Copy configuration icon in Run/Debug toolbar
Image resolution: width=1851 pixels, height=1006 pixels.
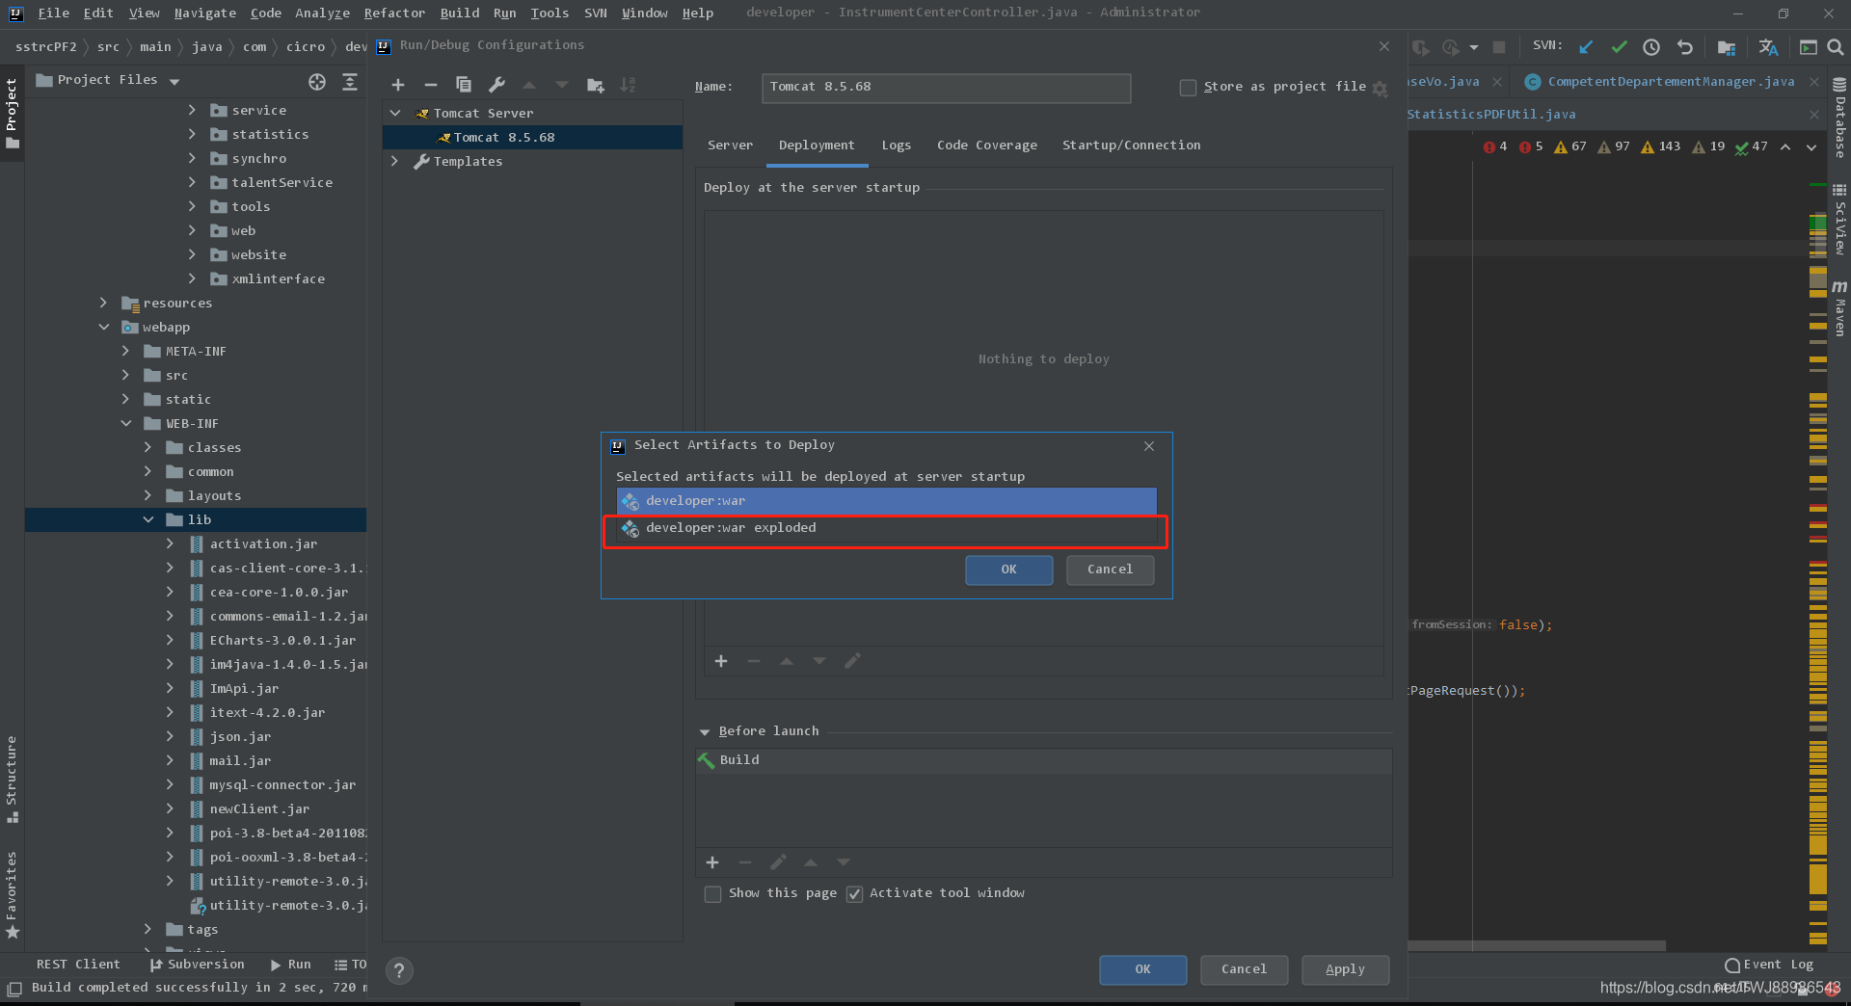coord(464,85)
